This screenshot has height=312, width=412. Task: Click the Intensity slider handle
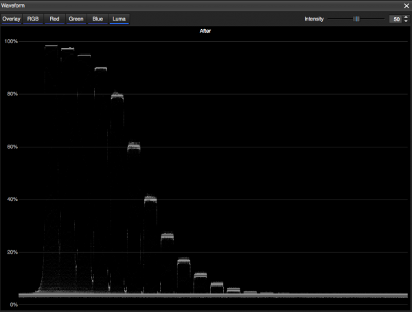(x=356, y=19)
